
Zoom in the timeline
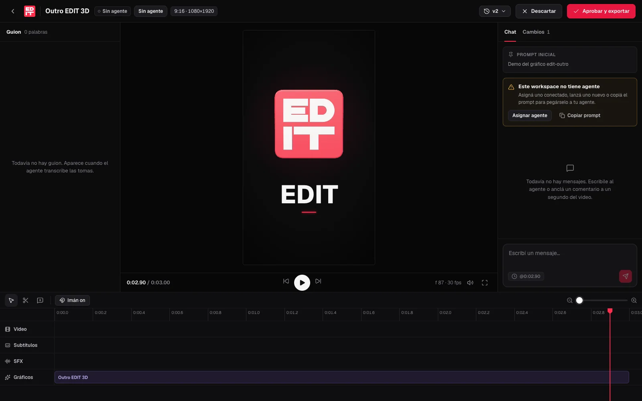pos(634,300)
